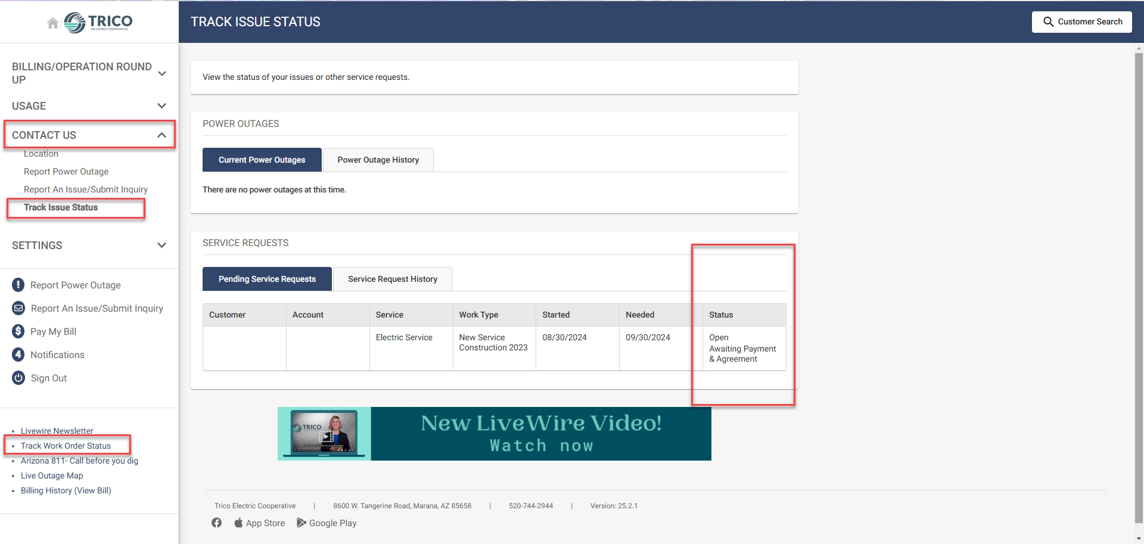Open the Facebook icon in footer

pos(216,523)
